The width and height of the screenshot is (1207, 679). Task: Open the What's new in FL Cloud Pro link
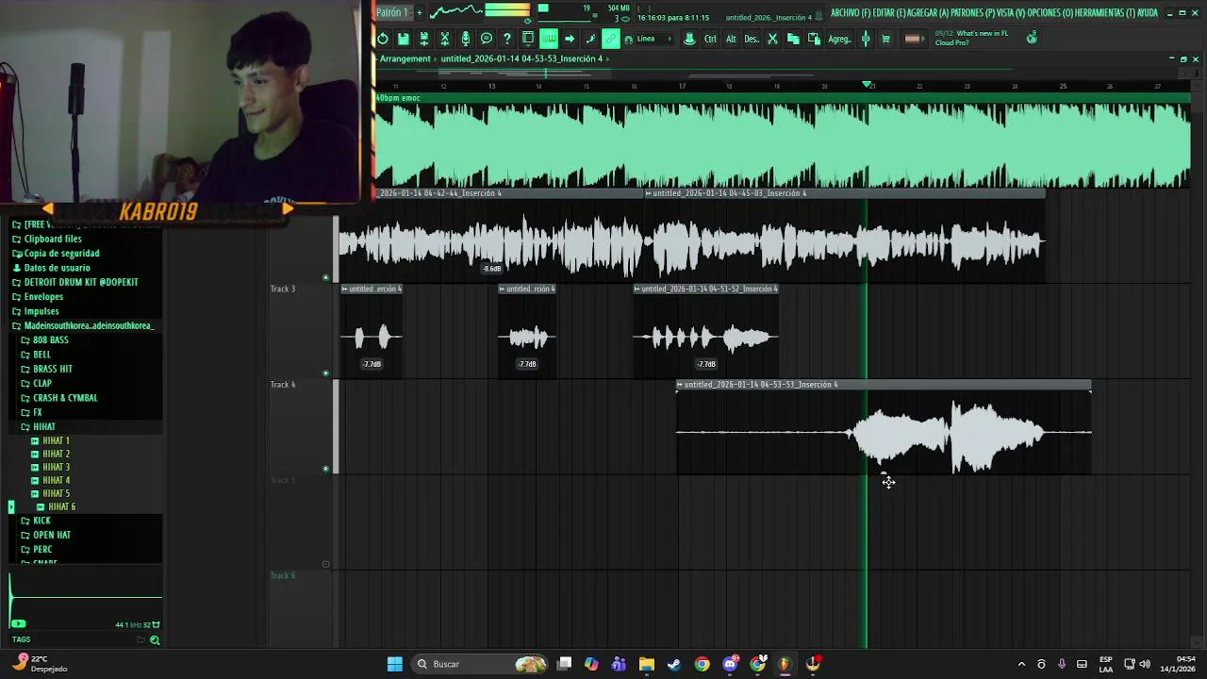(x=971, y=38)
